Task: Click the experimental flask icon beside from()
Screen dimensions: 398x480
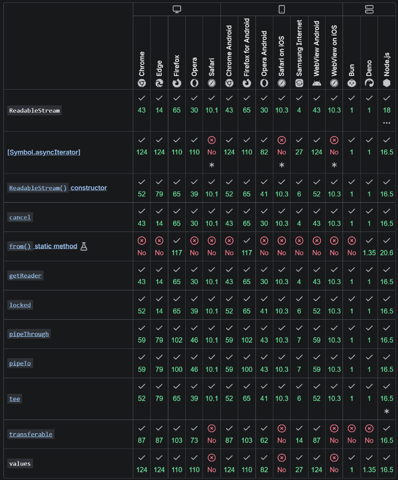Action: 84,246
